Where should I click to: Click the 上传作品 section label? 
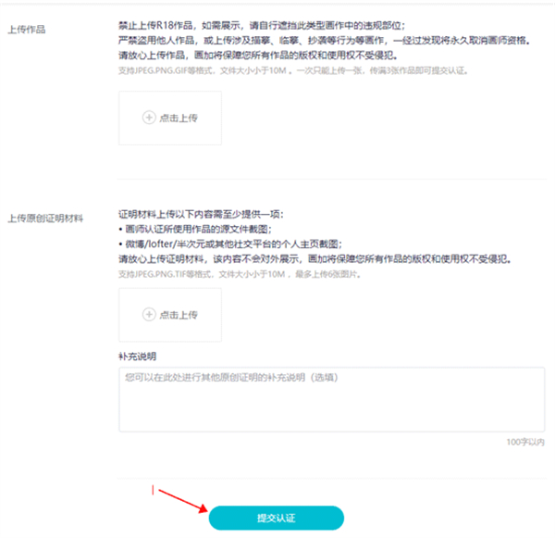pyautogui.click(x=27, y=30)
